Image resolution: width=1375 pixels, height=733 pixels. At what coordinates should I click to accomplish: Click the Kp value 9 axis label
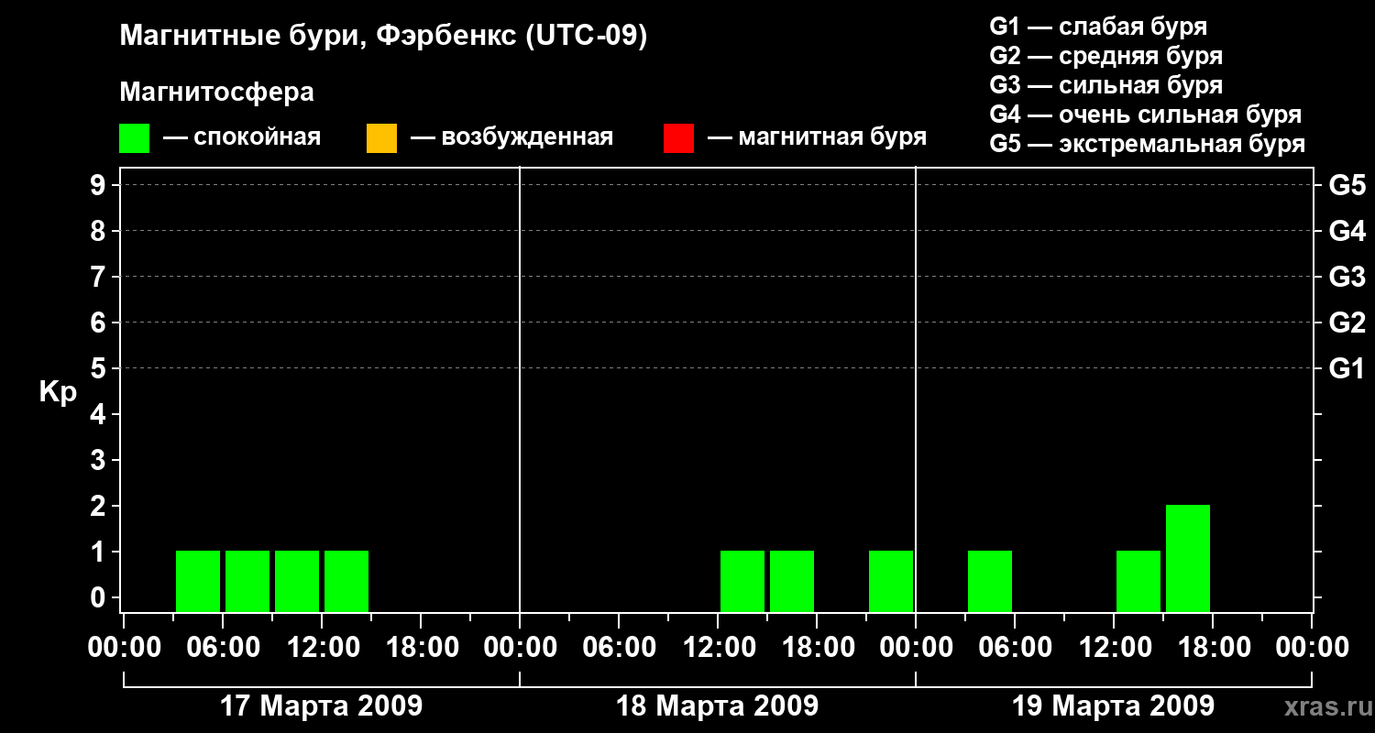pyautogui.click(x=99, y=186)
